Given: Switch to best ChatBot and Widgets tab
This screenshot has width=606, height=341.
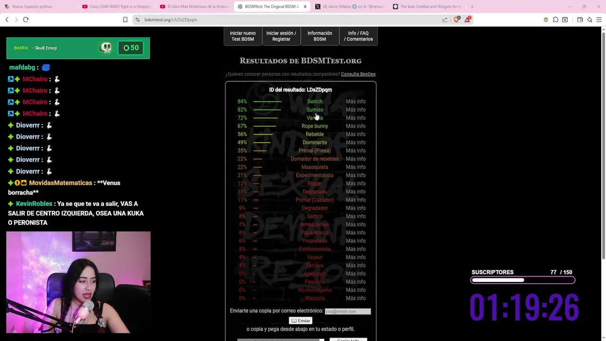Looking at the screenshot, I should point(427,7).
